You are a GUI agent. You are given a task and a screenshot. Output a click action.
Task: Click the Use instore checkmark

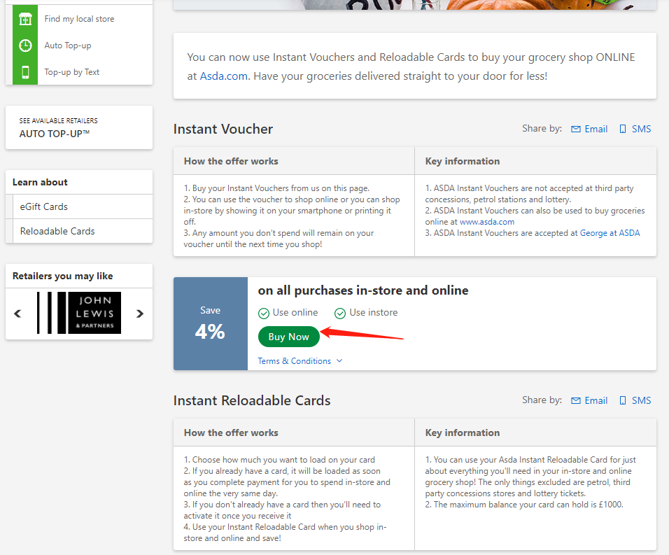point(340,313)
